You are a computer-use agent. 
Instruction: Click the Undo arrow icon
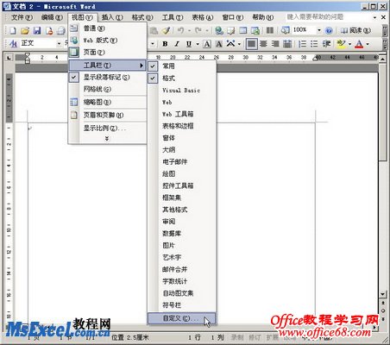(181, 30)
